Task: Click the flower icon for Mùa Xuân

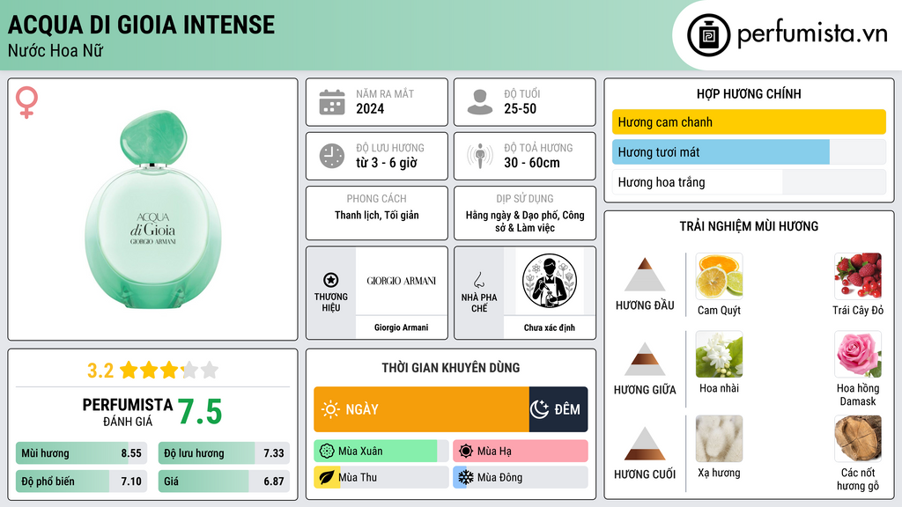Action: [327, 452]
